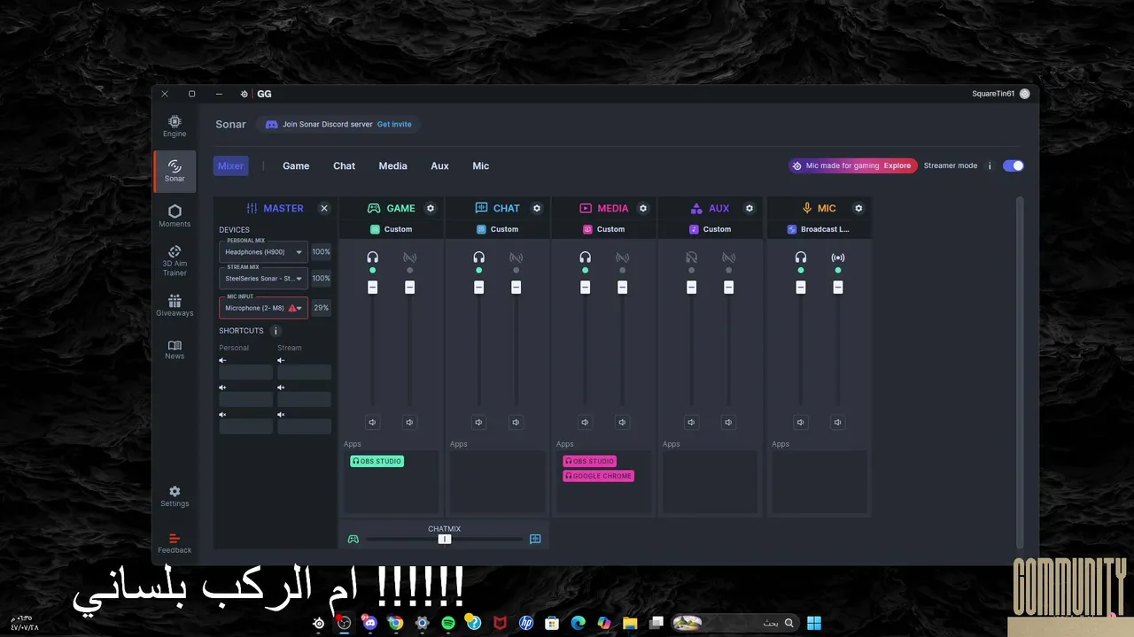
Task: Click the OBS STUDIO tag in MEDIA apps
Action: (x=589, y=462)
